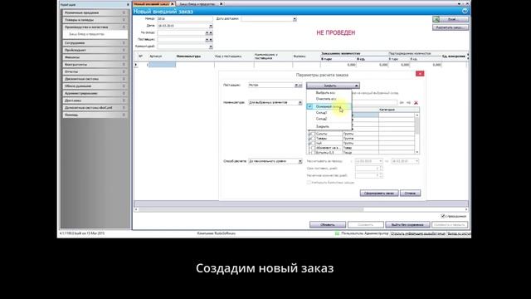The image size is (531, 299).
Task: Click the 'Категория' column header in dialog
Action: pyautogui.click(x=398, y=110)
